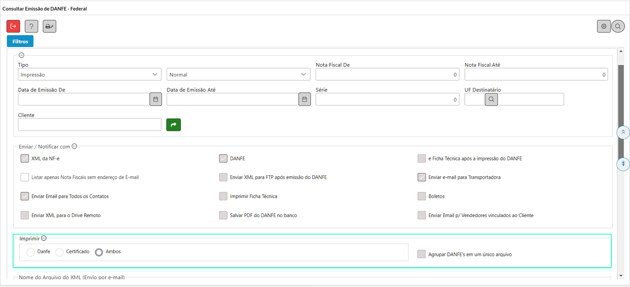
Task: Open calendar for Data de Emissão De
Action: pos(155,99)
